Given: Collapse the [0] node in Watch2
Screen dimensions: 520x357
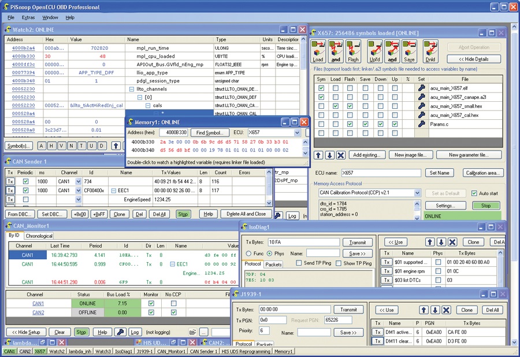Looking at the screenshot, I should 140,97.
